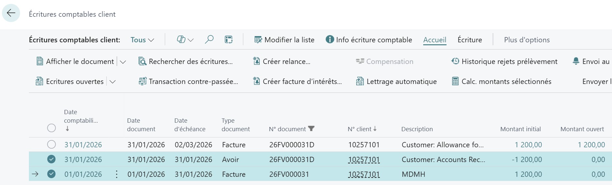Click the Historique rejets prélèvement command
The image size is (612, 185).
504,61
